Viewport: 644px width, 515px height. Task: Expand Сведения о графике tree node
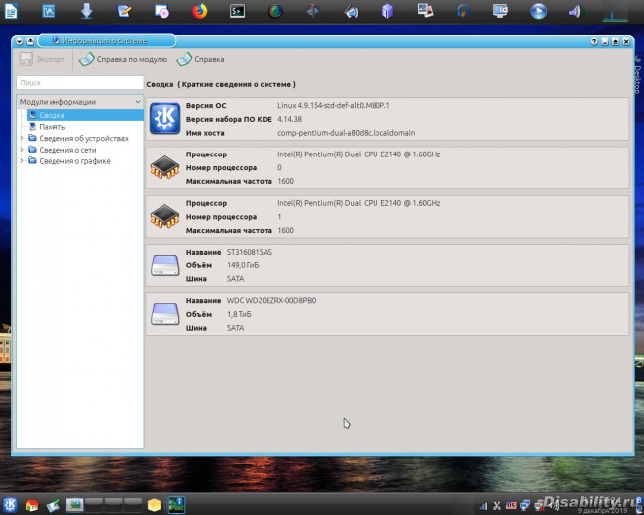point(23,161)
